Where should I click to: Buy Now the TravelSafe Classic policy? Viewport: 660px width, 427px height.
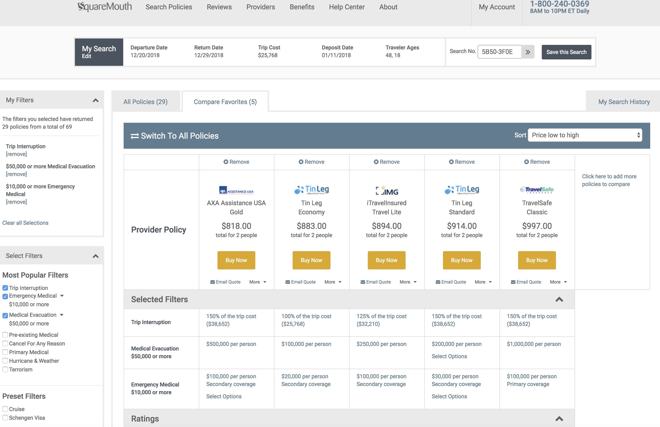click(537, 260)
